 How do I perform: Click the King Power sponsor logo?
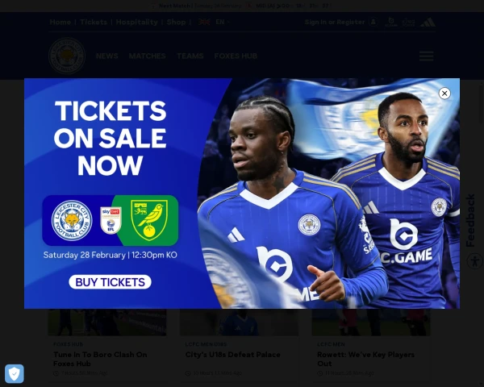(x=408, y=23)
